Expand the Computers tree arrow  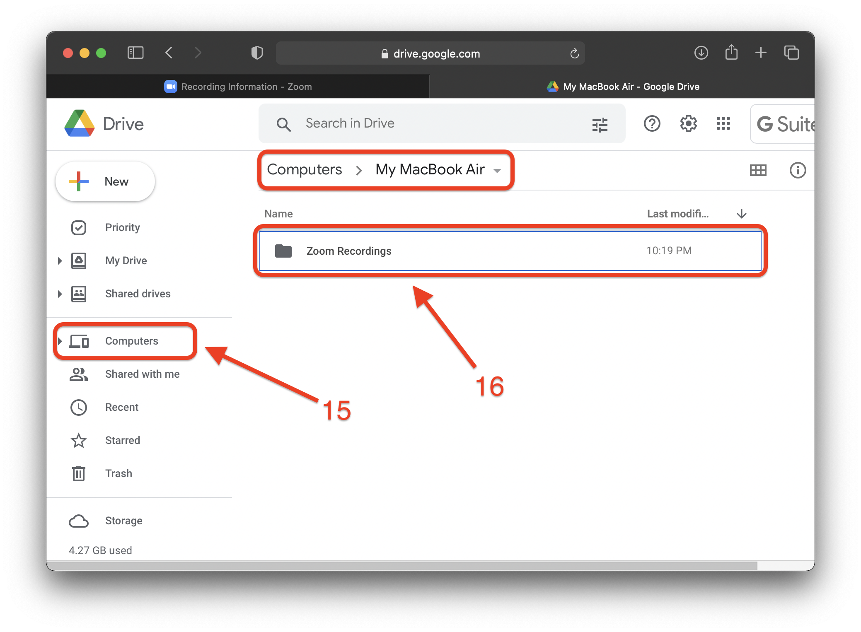click(x=60, y=341)
